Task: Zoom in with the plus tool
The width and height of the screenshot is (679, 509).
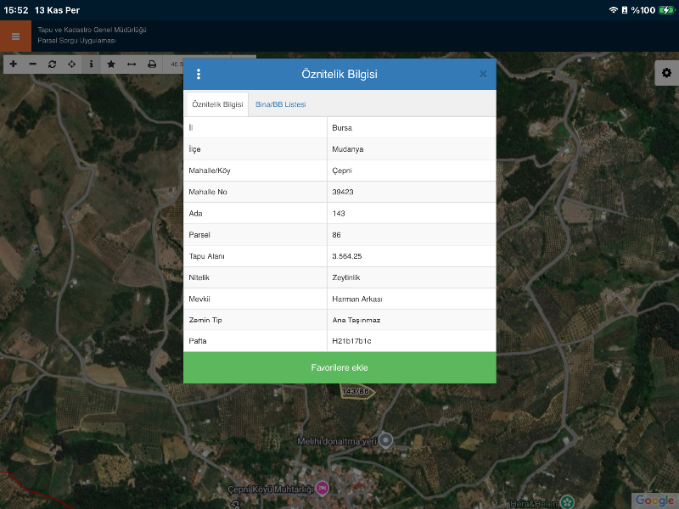Action: (x=13, y=64)
